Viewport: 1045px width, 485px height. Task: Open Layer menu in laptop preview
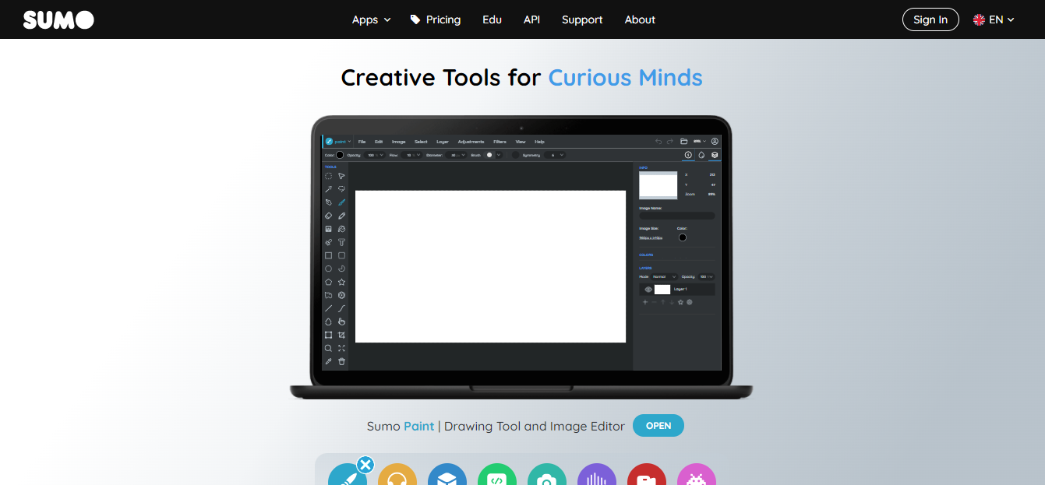(x=443, y=142)
